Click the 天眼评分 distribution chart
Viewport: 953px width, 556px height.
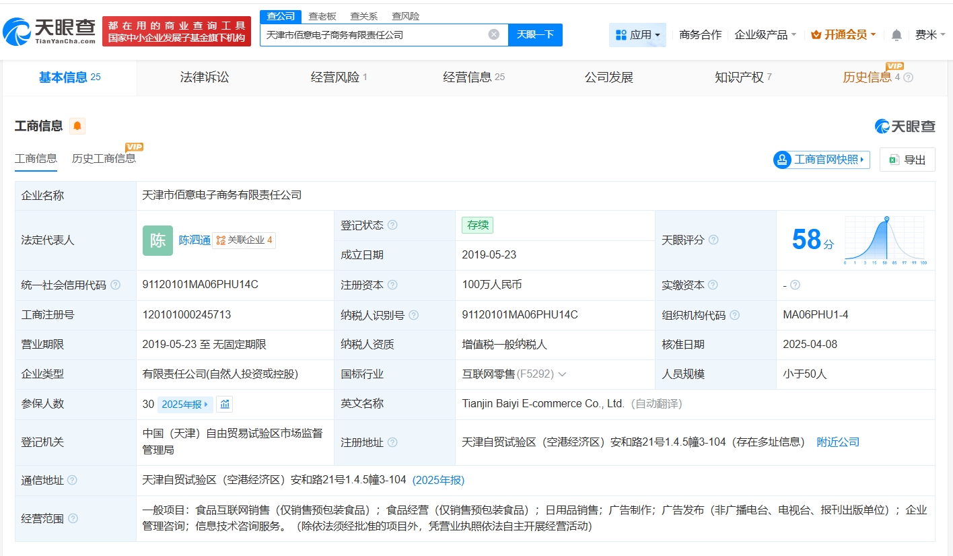coord(886,240)
